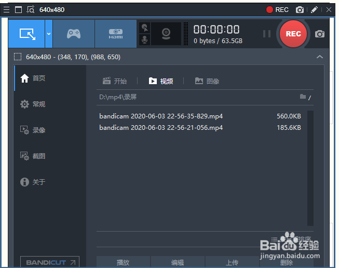This screenshot has width=339, height=268.
Task: Click the pause recording button
Action: pos(267,34)
